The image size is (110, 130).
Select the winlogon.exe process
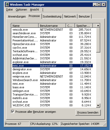tap(52, 91)
